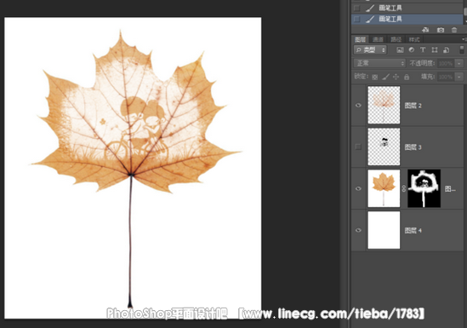The image size is (467, 328).
Task: Set history brush source on highlighted state
Action: pyautogui.click(x=356, y=20)
